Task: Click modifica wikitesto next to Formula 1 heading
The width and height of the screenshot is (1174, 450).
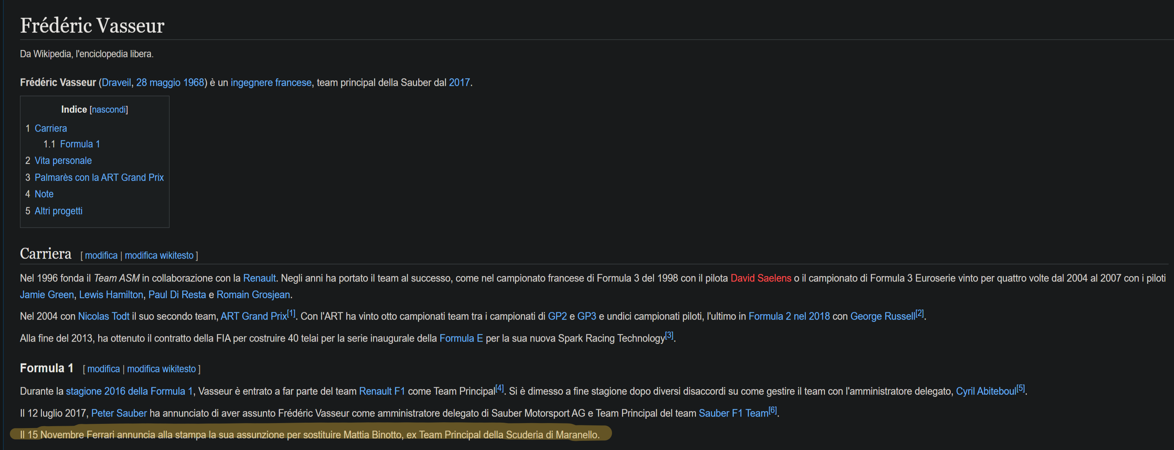Action: point(161,369)
